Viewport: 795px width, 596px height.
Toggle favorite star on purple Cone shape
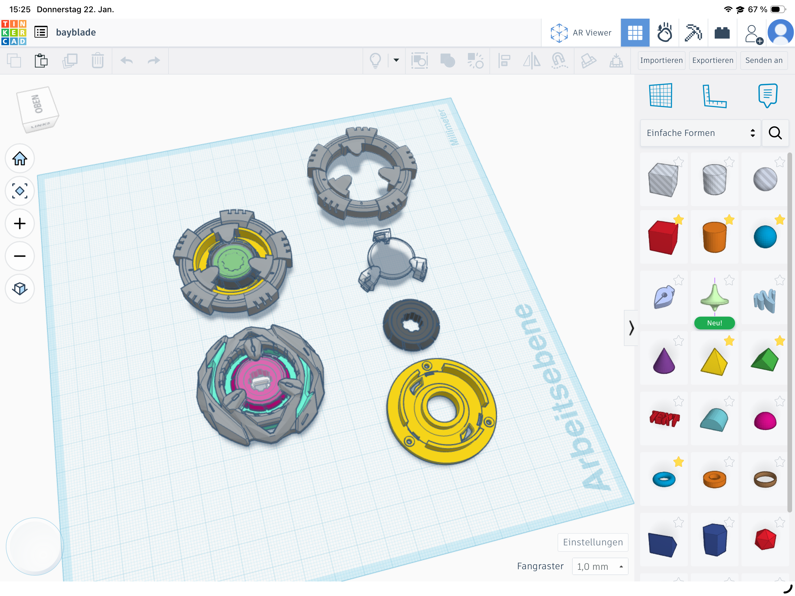click(678, 341)
